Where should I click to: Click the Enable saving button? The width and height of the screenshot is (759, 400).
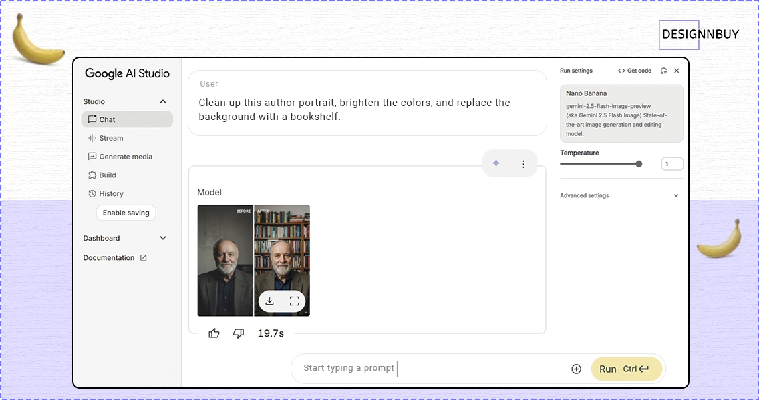point(126,213)
